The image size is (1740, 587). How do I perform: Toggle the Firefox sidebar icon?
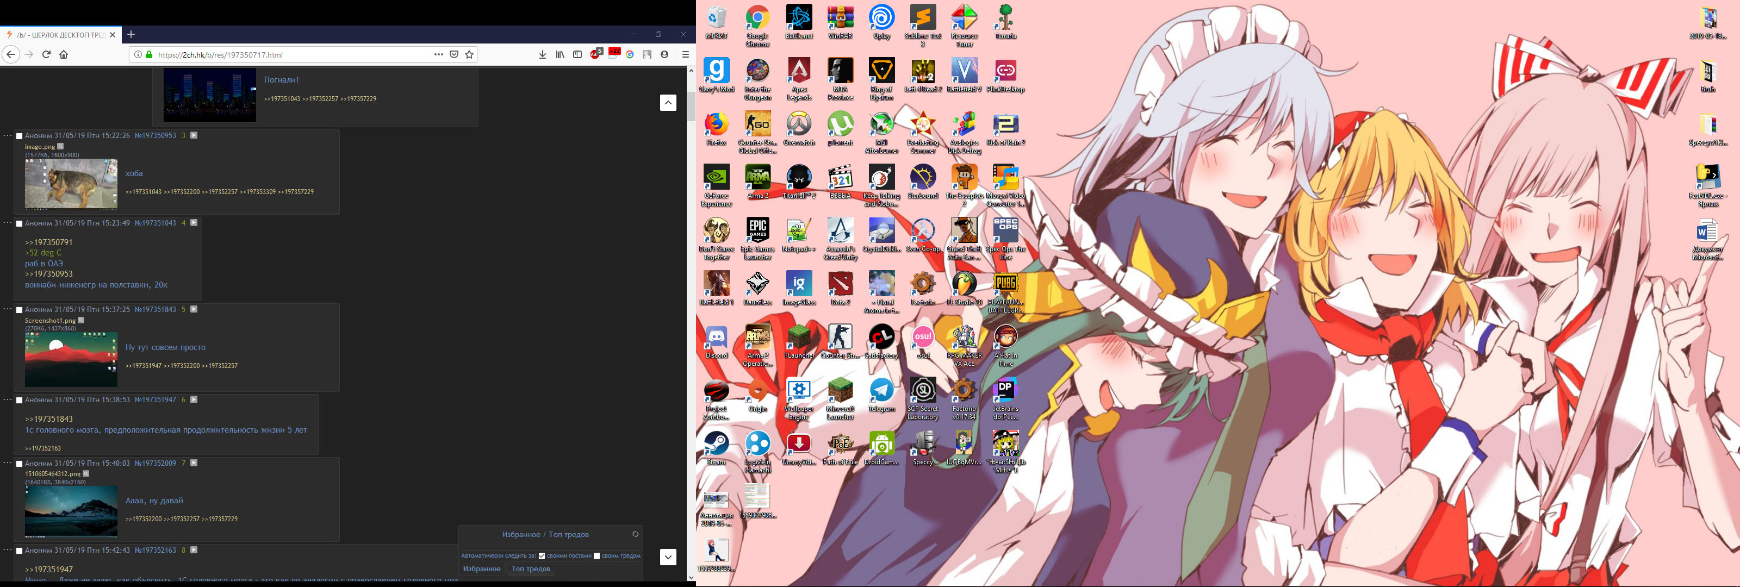click(x=577, y=55)
